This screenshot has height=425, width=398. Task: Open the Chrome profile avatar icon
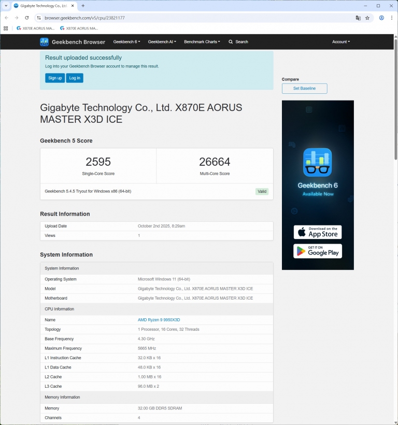381,18
